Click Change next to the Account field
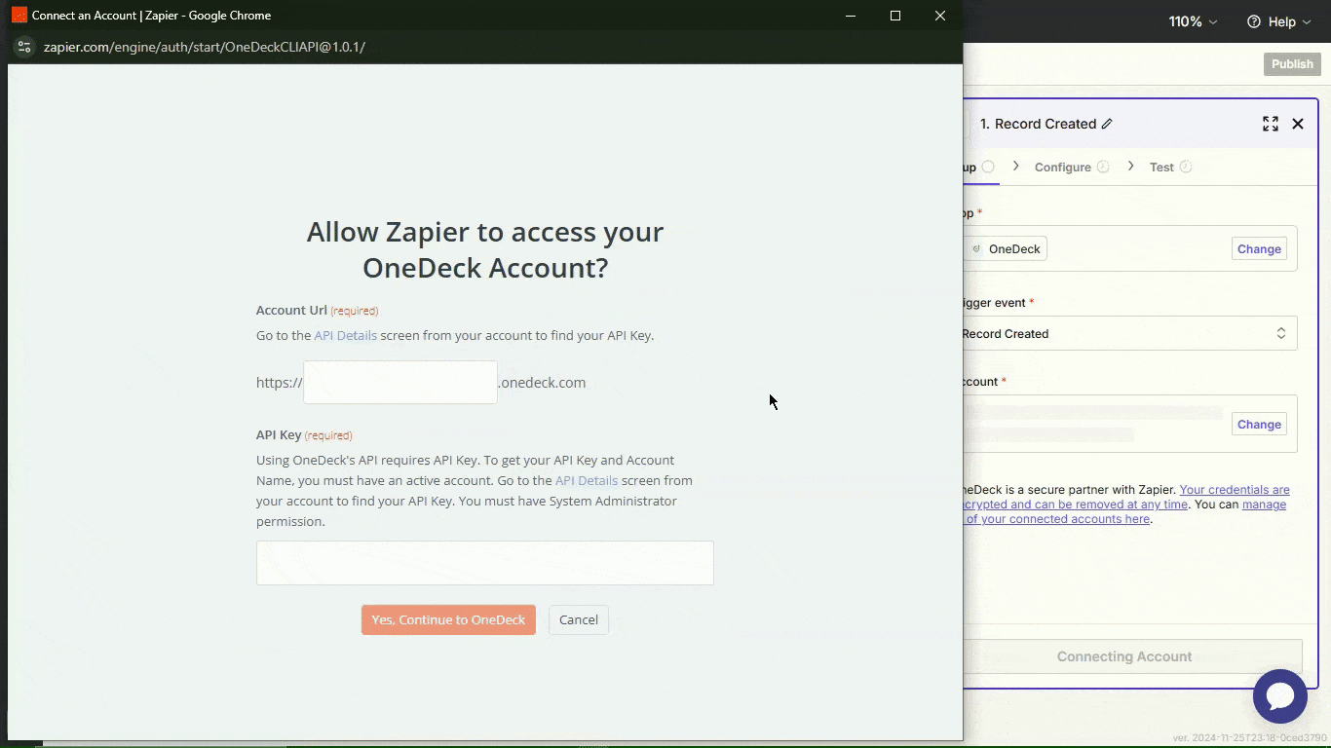 click(1259, 425)
